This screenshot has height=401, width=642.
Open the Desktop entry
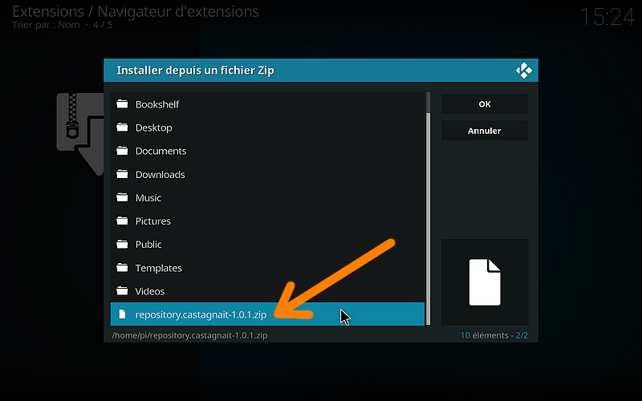(x=268, y=128)
